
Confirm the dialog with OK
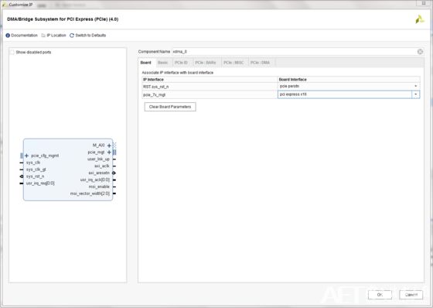[x=380, y=295]
